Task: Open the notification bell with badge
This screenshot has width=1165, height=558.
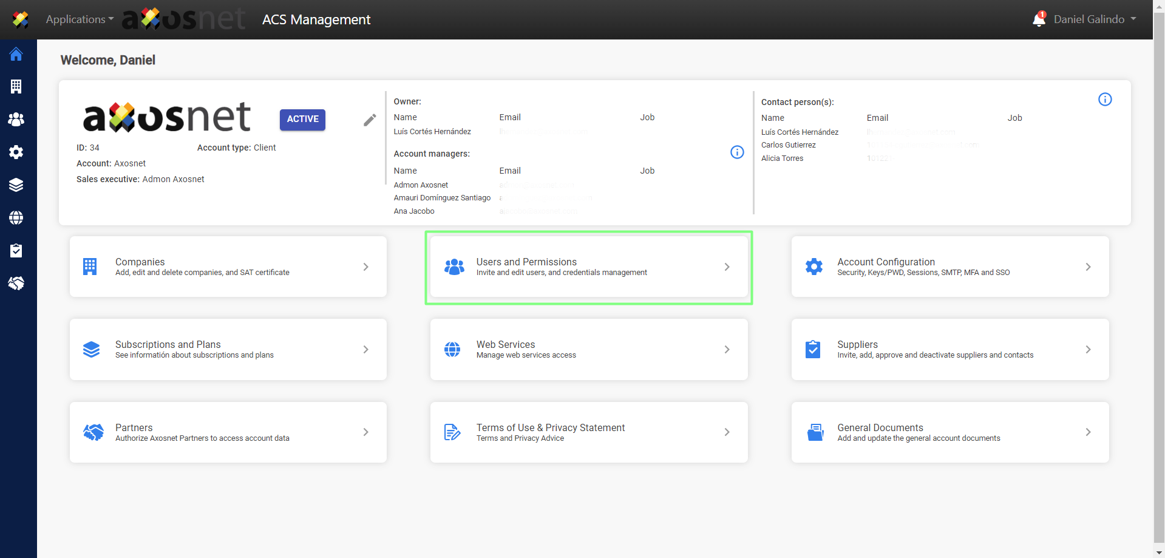Action: (1039, 19)
